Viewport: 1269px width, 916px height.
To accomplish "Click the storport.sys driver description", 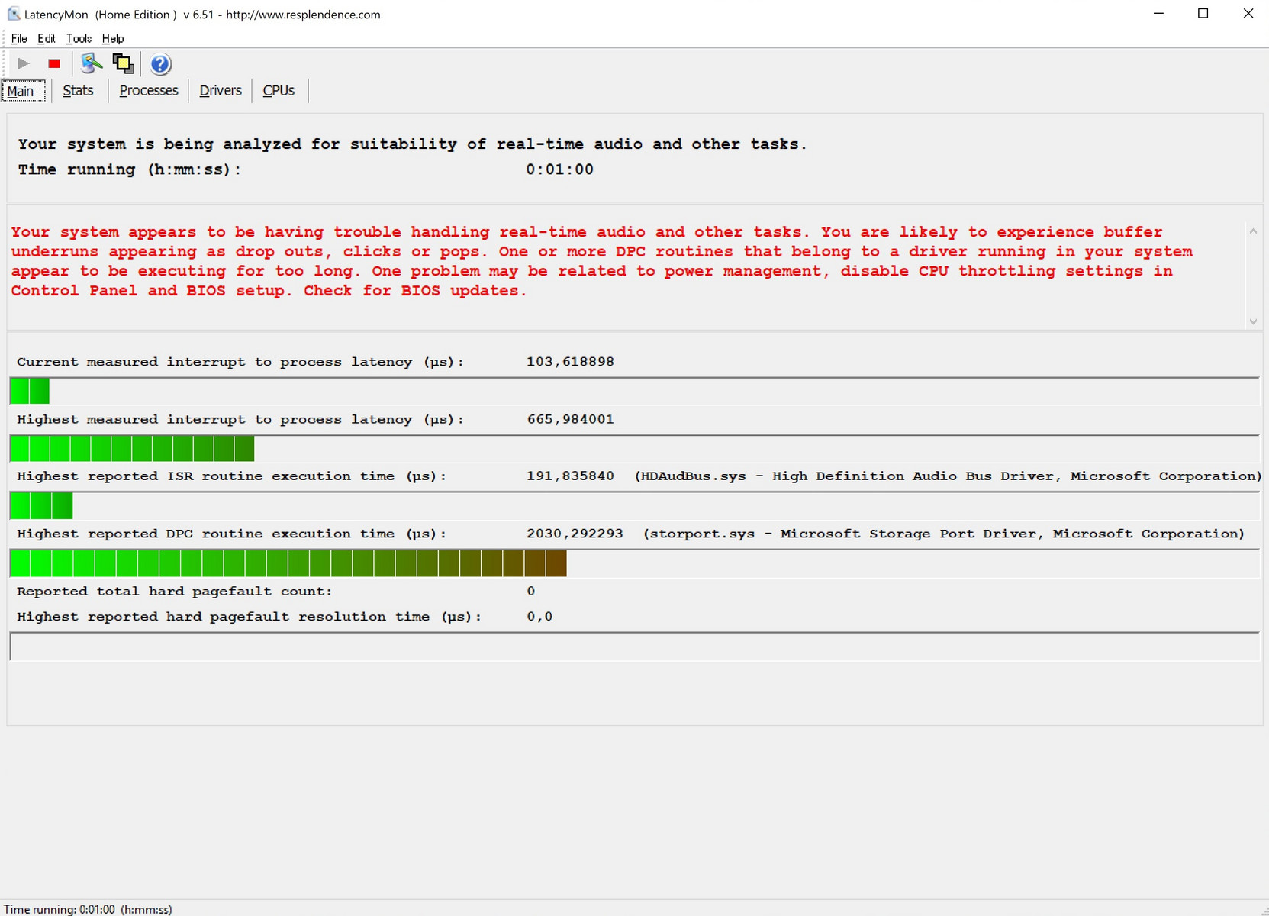I will (944, 534).
